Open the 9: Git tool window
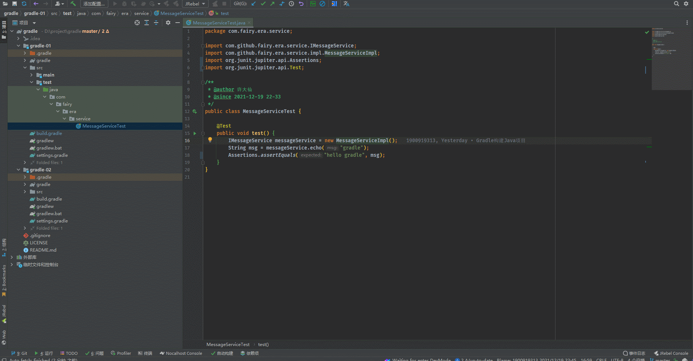 point(19,353)
